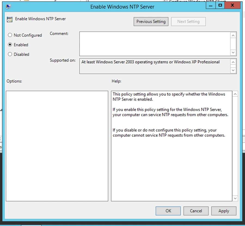The width and height of the screenshot is (245, 226).
Task: Click the title bar system menu icon
Action: pyautogui.click(x=8, y=7)
